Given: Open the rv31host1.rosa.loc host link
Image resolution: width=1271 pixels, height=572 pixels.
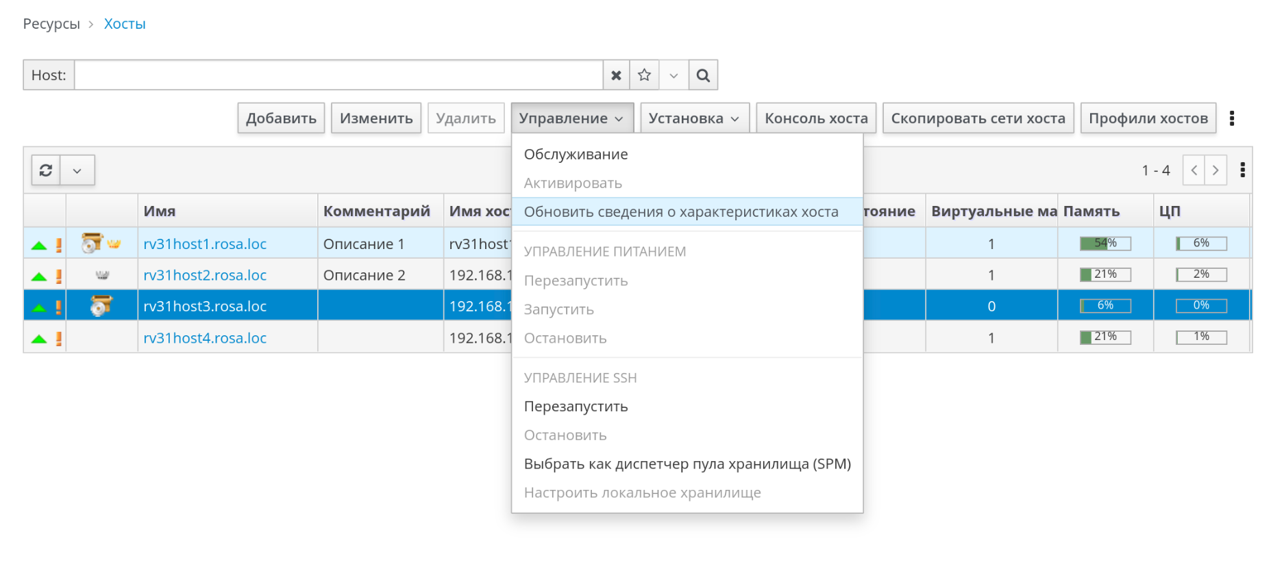Looking at the screenshot, I should click(205, 244).
